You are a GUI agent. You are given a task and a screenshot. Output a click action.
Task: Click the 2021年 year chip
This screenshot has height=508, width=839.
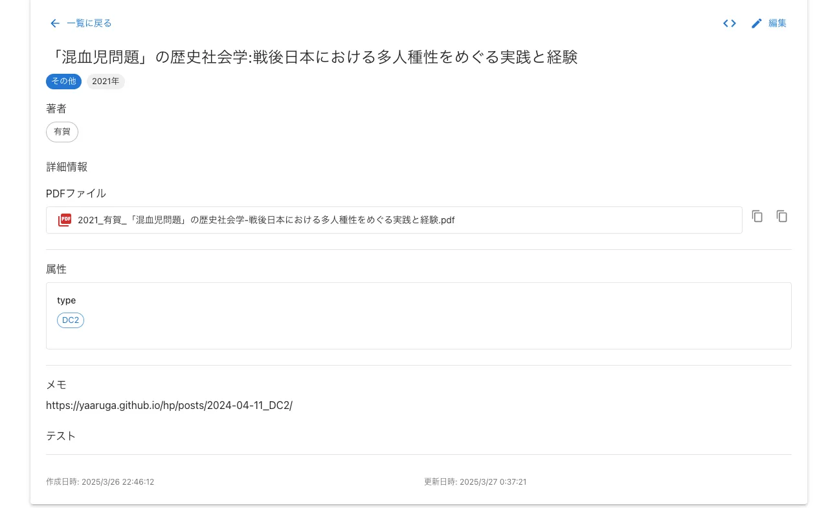(106, 82)
